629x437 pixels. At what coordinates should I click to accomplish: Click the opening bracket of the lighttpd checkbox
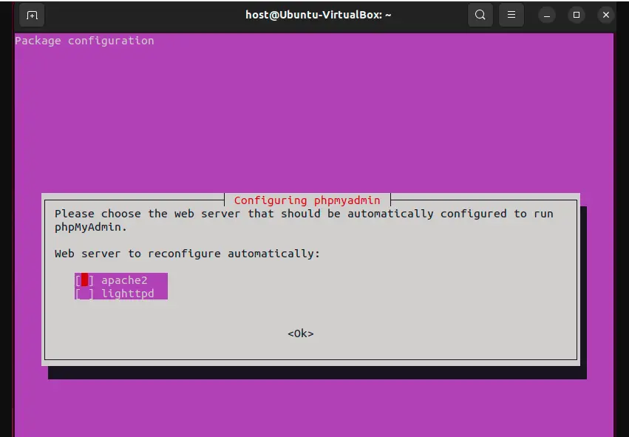tap(78, 294)
